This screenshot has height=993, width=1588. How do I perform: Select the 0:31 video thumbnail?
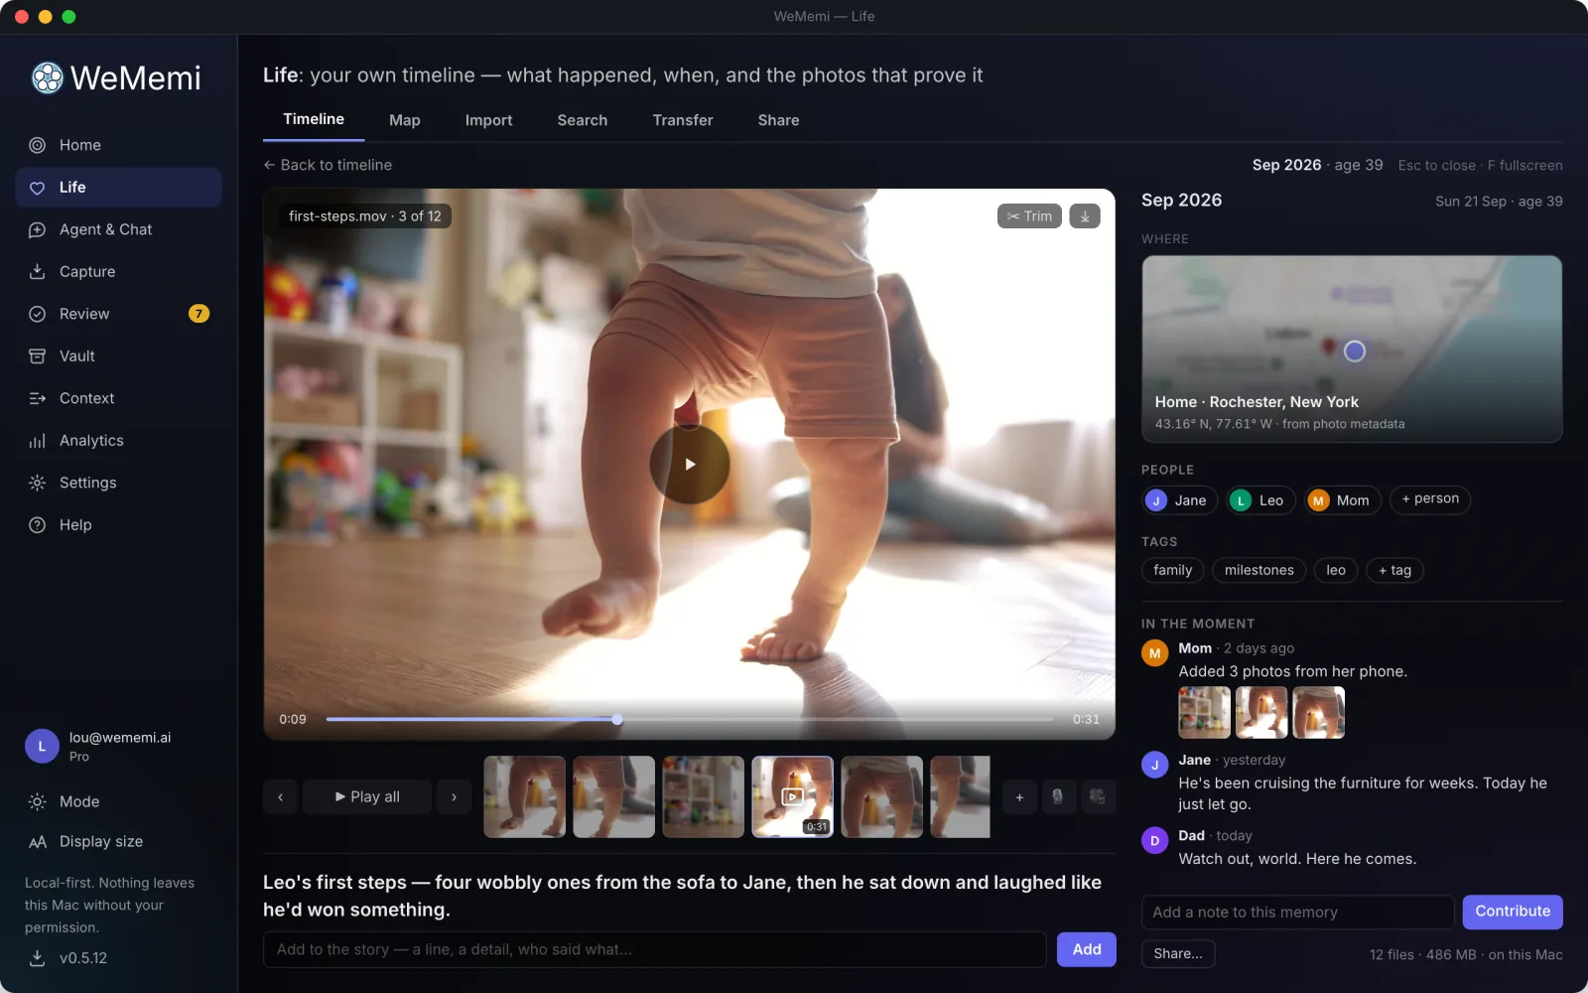(793, 797)
